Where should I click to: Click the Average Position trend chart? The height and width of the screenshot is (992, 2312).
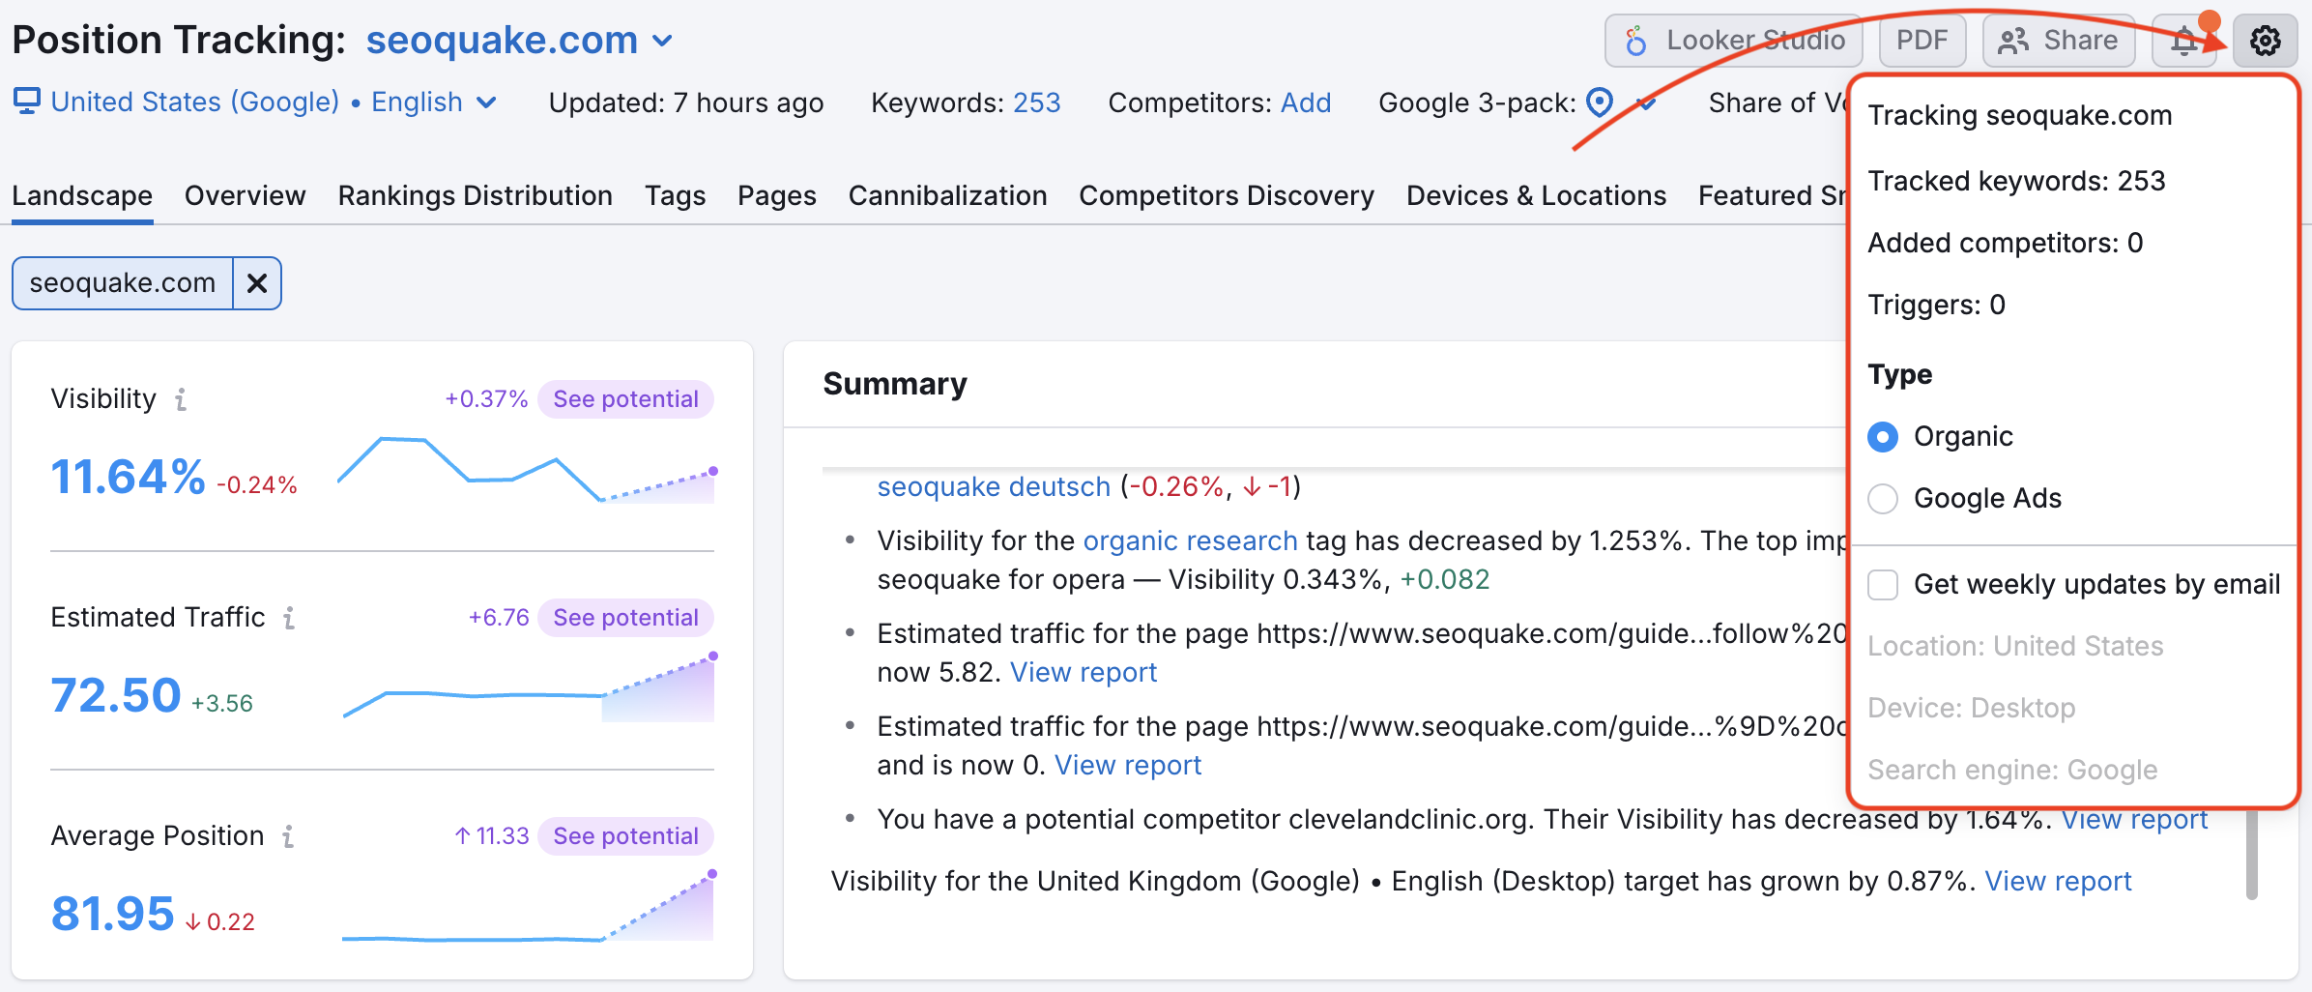pos(529,907)
